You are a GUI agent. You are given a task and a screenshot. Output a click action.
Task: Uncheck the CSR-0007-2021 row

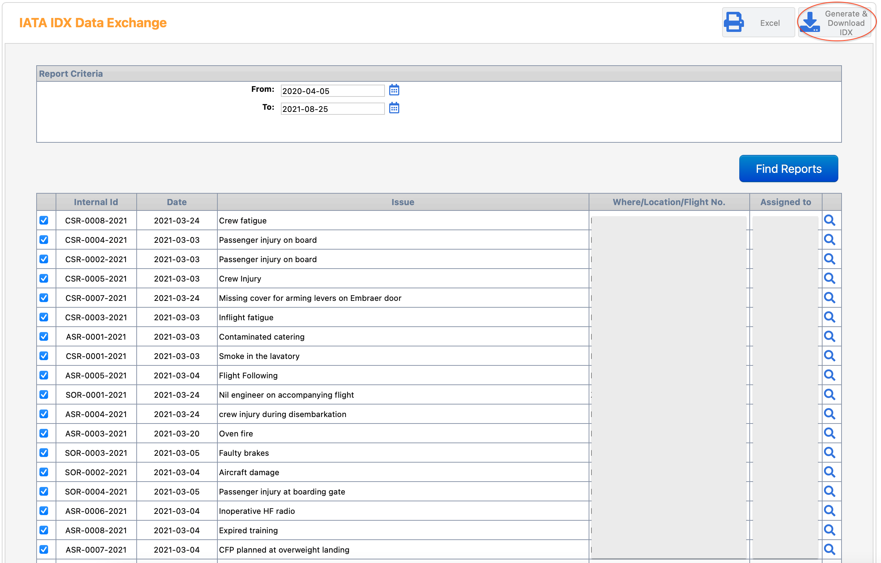point(44,298)
